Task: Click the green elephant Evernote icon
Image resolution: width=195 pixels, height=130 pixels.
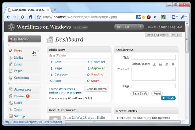Action: [163, 17]
